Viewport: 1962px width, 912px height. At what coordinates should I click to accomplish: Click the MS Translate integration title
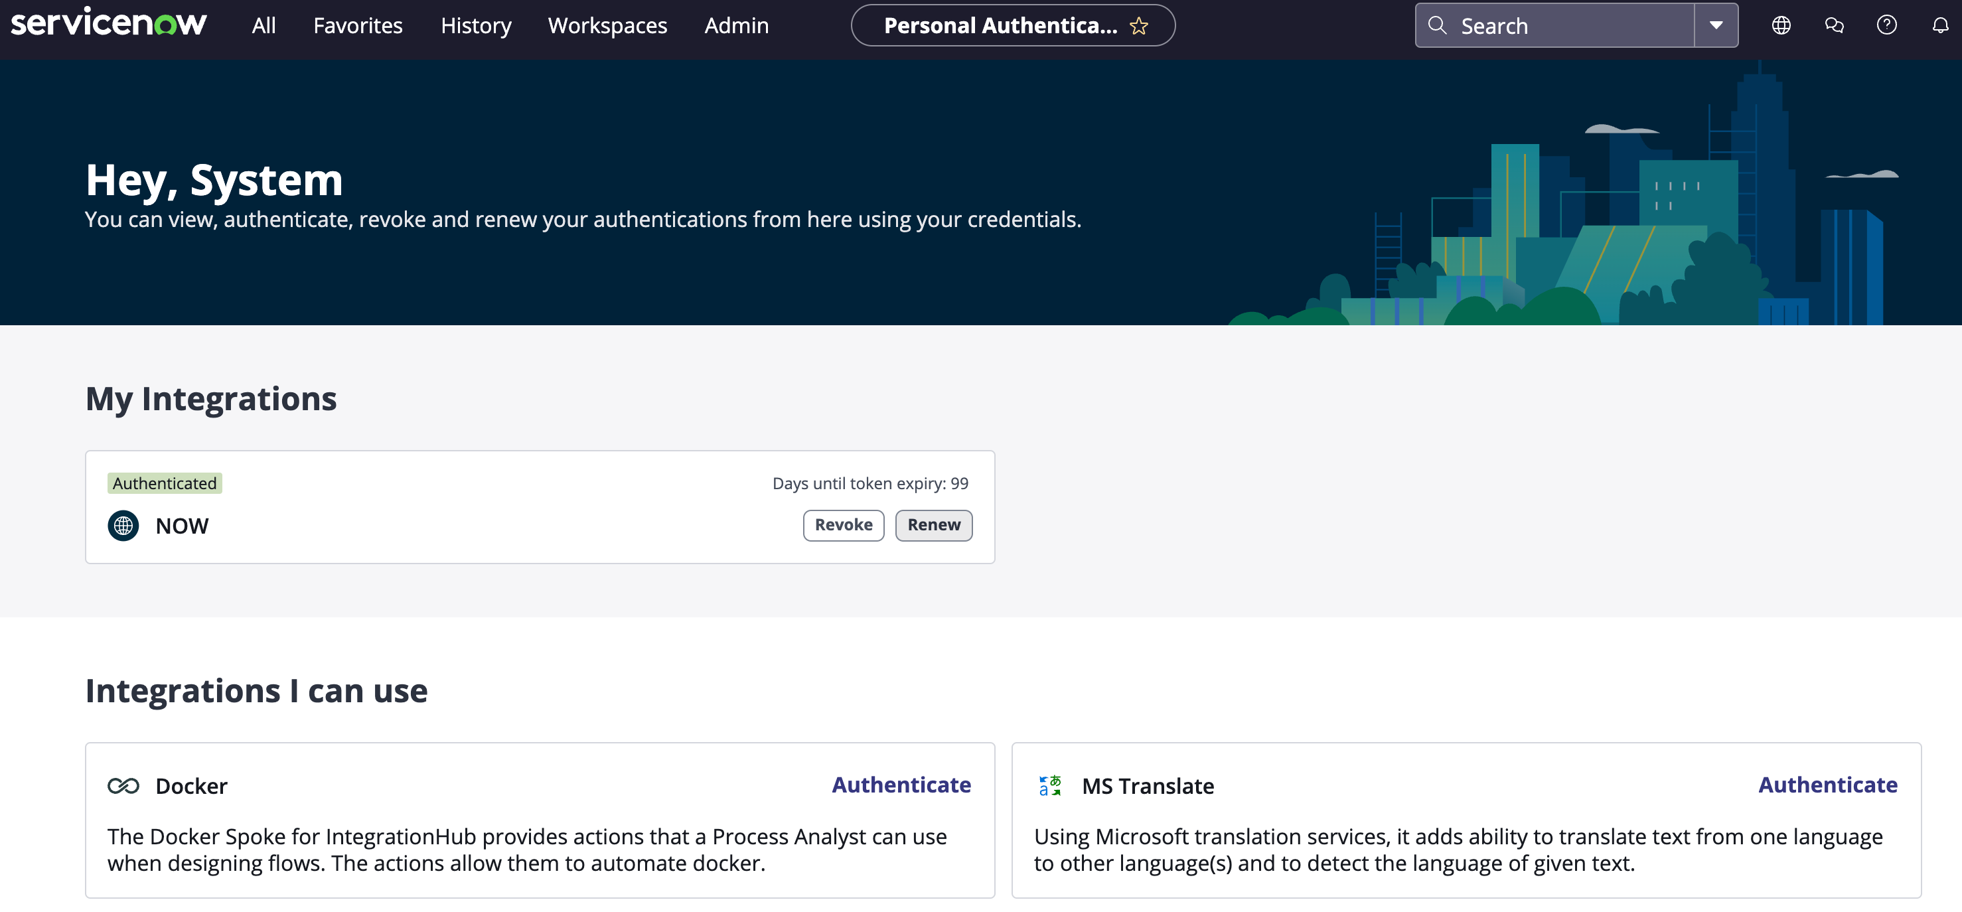pyautogui.click(x=1148, y=785)
